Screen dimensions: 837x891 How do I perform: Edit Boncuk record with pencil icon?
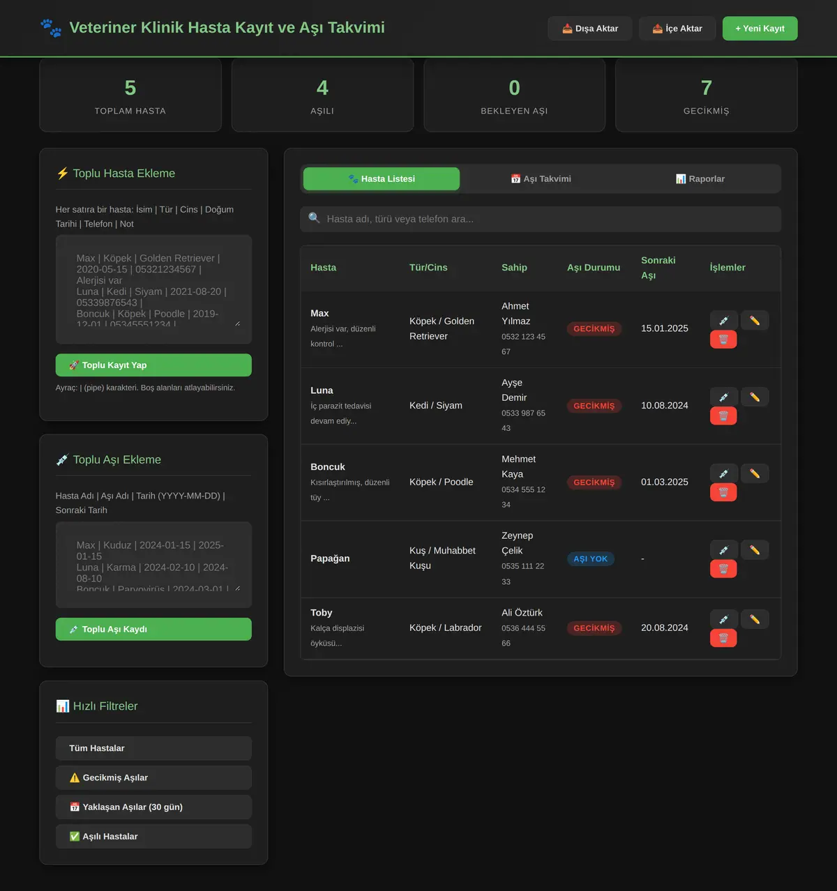pos(755,473)
